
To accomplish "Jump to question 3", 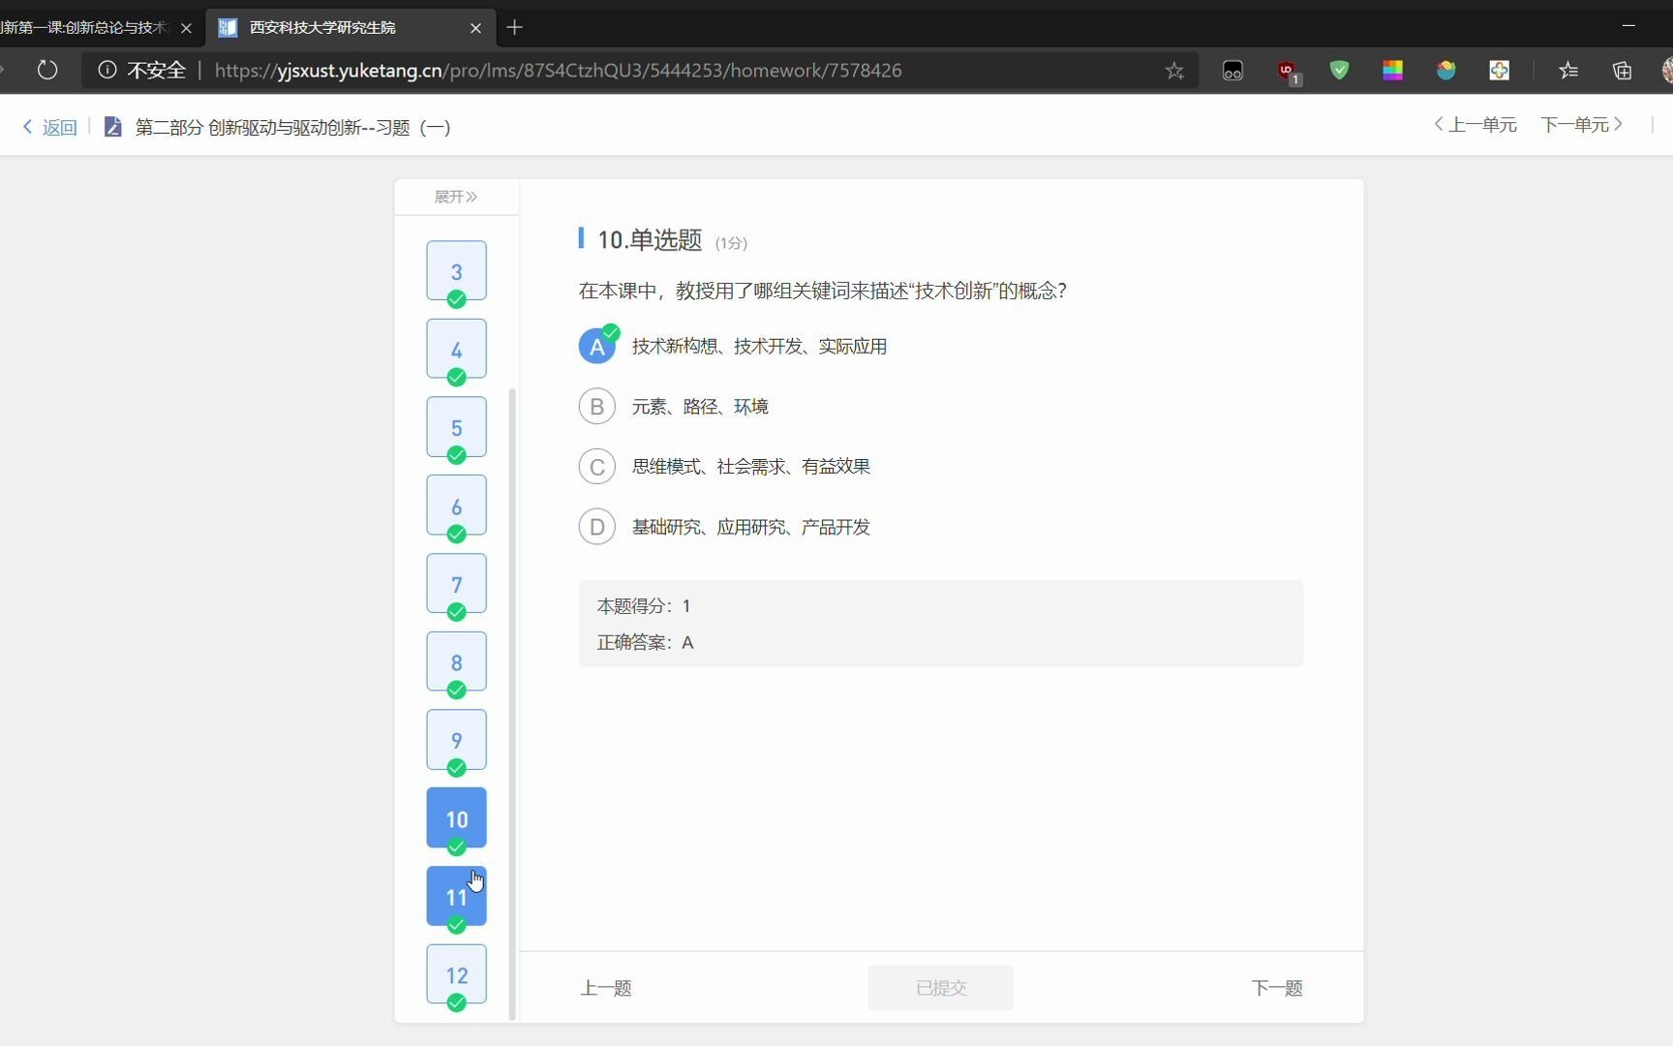I will tap(457, 271).
